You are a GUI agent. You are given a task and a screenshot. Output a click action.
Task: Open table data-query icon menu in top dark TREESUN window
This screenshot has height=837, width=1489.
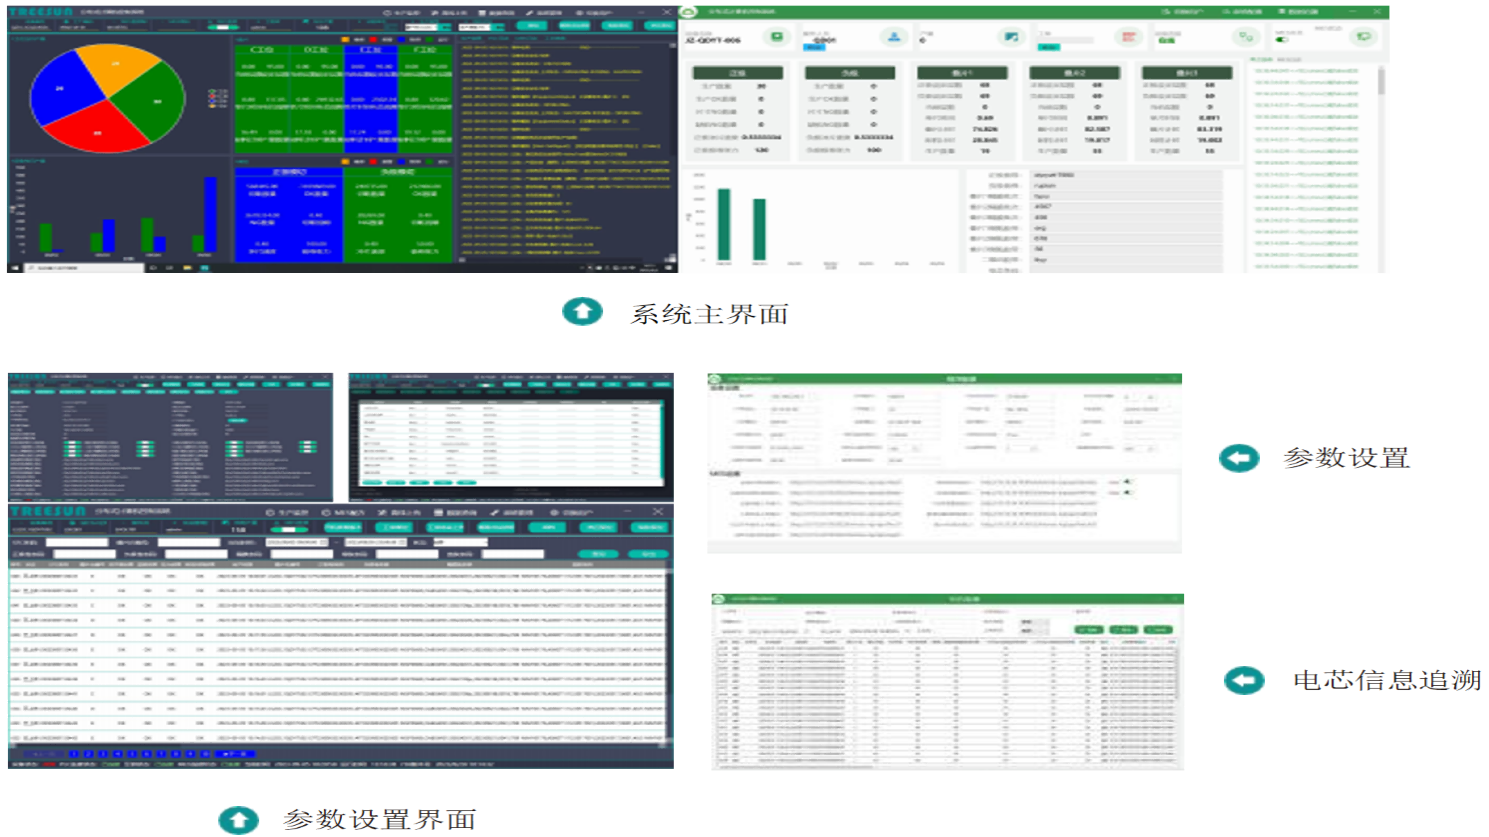pyautogui.click(x=497, y=13)
